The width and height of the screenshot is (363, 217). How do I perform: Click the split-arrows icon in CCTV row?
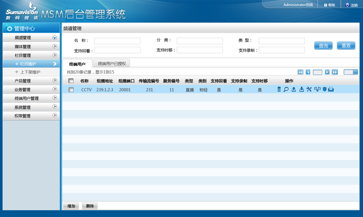coord(317,89)
